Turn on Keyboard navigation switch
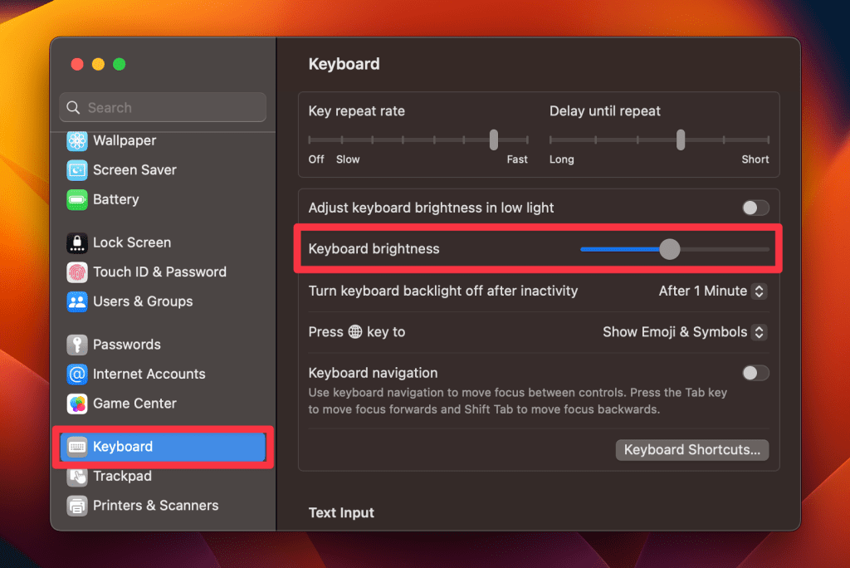 coord(755,373)
